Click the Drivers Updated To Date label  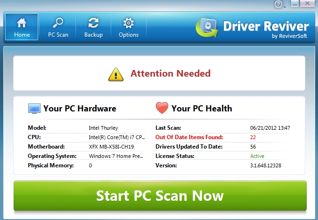click(189, 147)
